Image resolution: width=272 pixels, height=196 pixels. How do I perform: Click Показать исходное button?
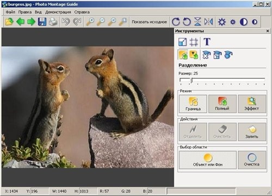[x=149, y=22]
